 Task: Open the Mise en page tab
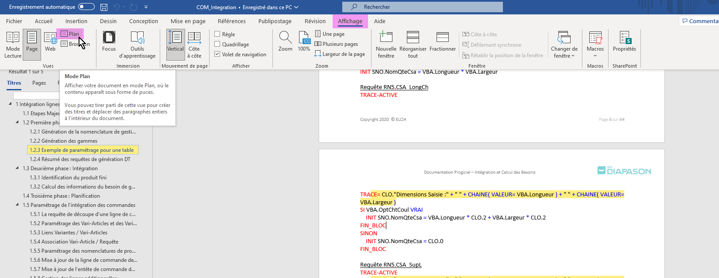(188, 21)
